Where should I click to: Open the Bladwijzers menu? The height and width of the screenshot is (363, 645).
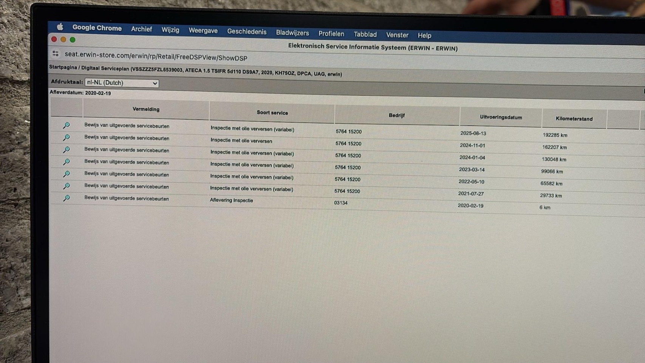[x=292, y=33]
